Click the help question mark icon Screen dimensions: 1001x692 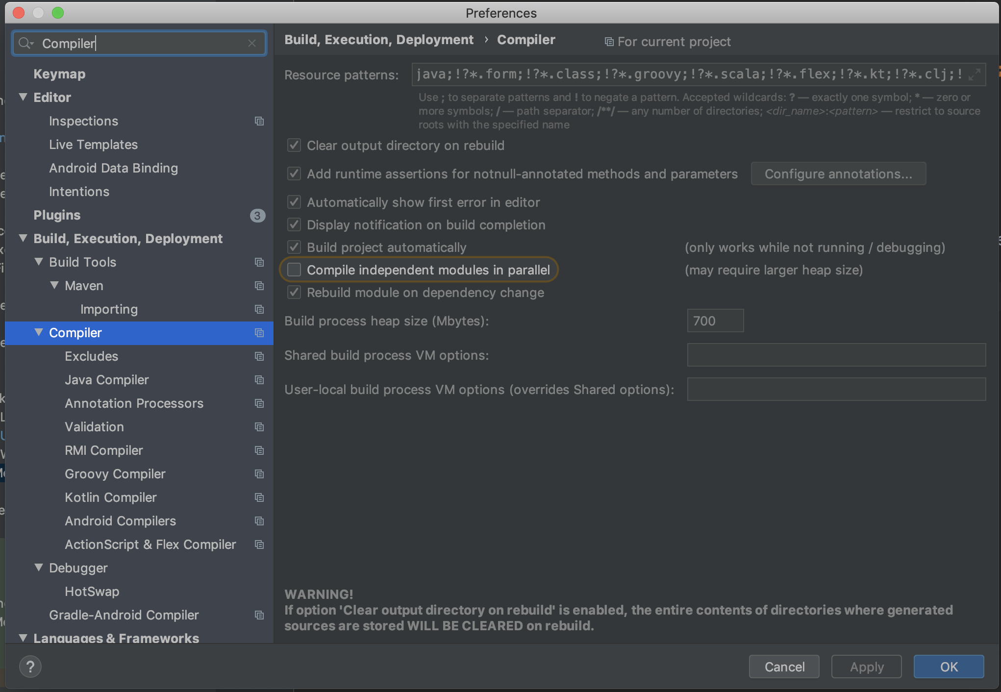point(30,667)
